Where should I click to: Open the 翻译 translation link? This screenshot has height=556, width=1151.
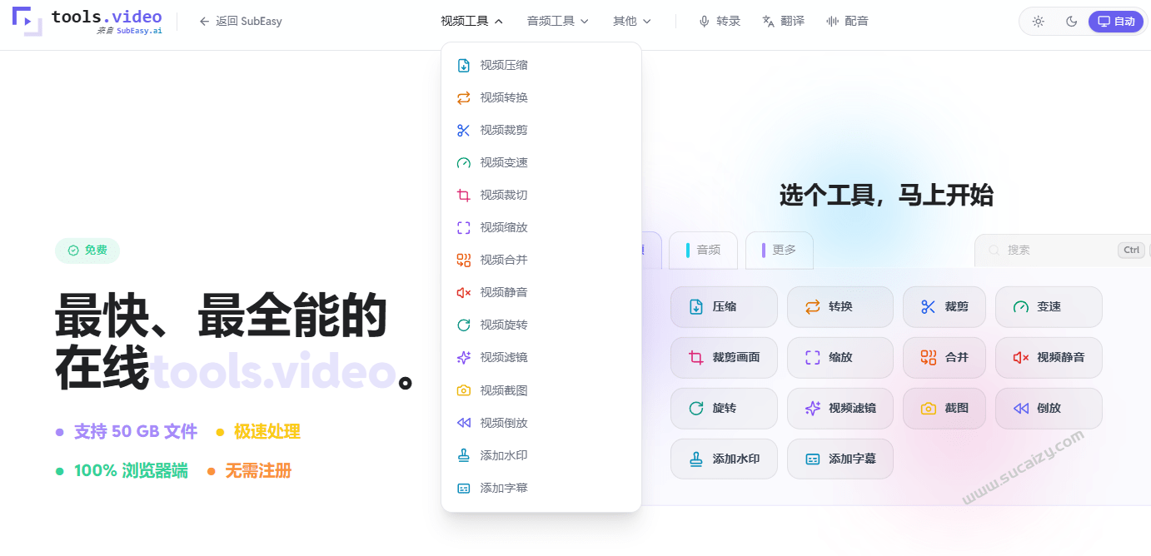click(784, 22)
